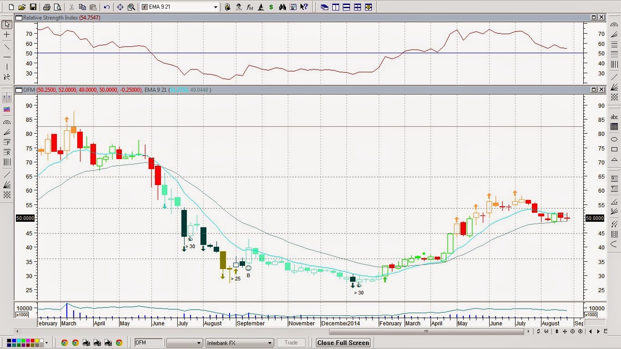Close the OFM price chart panel
The image size is (621, 349).
tap(601, 90)
